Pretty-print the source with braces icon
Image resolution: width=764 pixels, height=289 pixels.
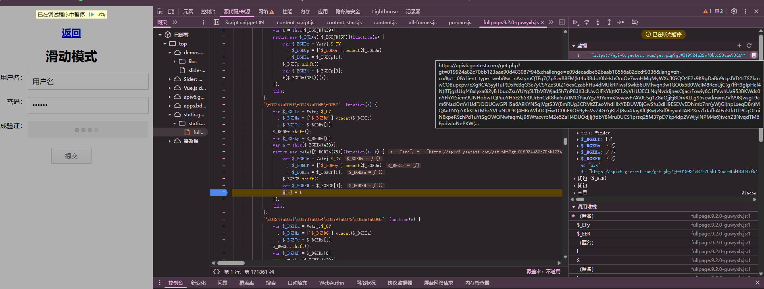[217, 272]
